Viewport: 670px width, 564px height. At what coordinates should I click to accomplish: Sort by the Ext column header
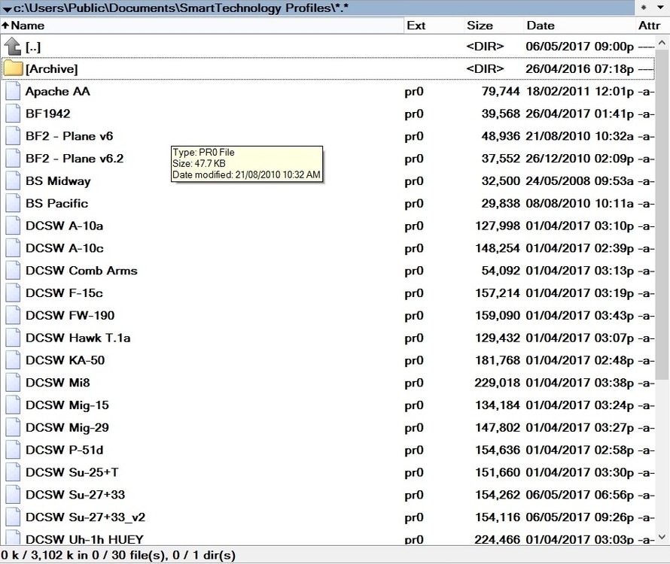pyautogui.click(x=434, y=25)
